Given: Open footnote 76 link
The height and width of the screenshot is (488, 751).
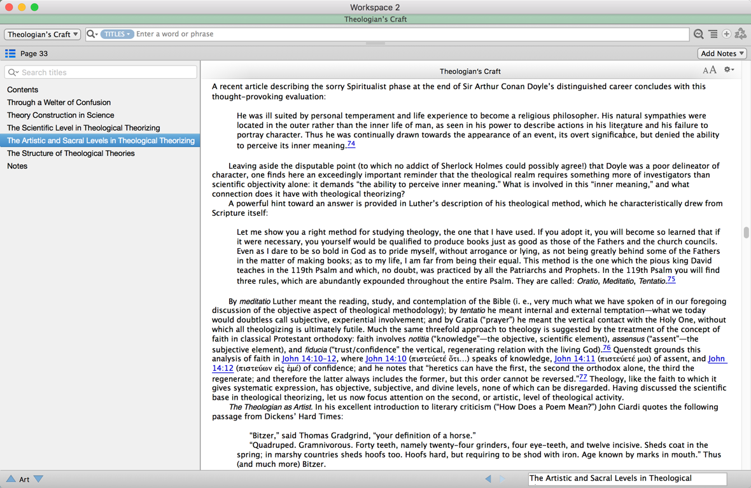Looking at the screenshot, I should click(x=607, y=347).
